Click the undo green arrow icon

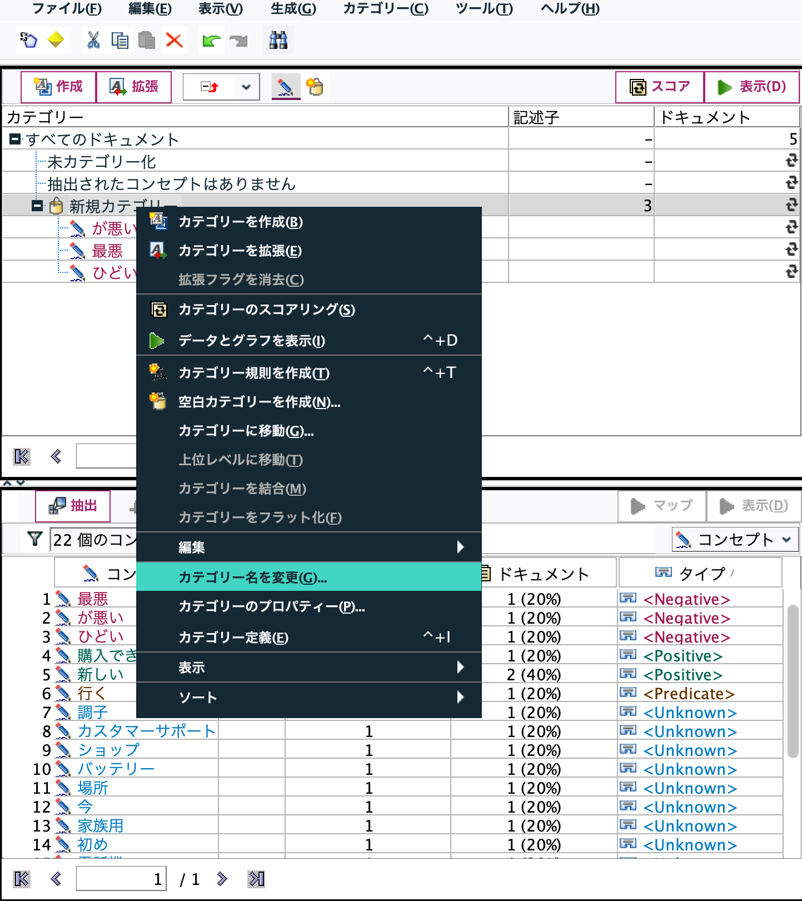211,40
